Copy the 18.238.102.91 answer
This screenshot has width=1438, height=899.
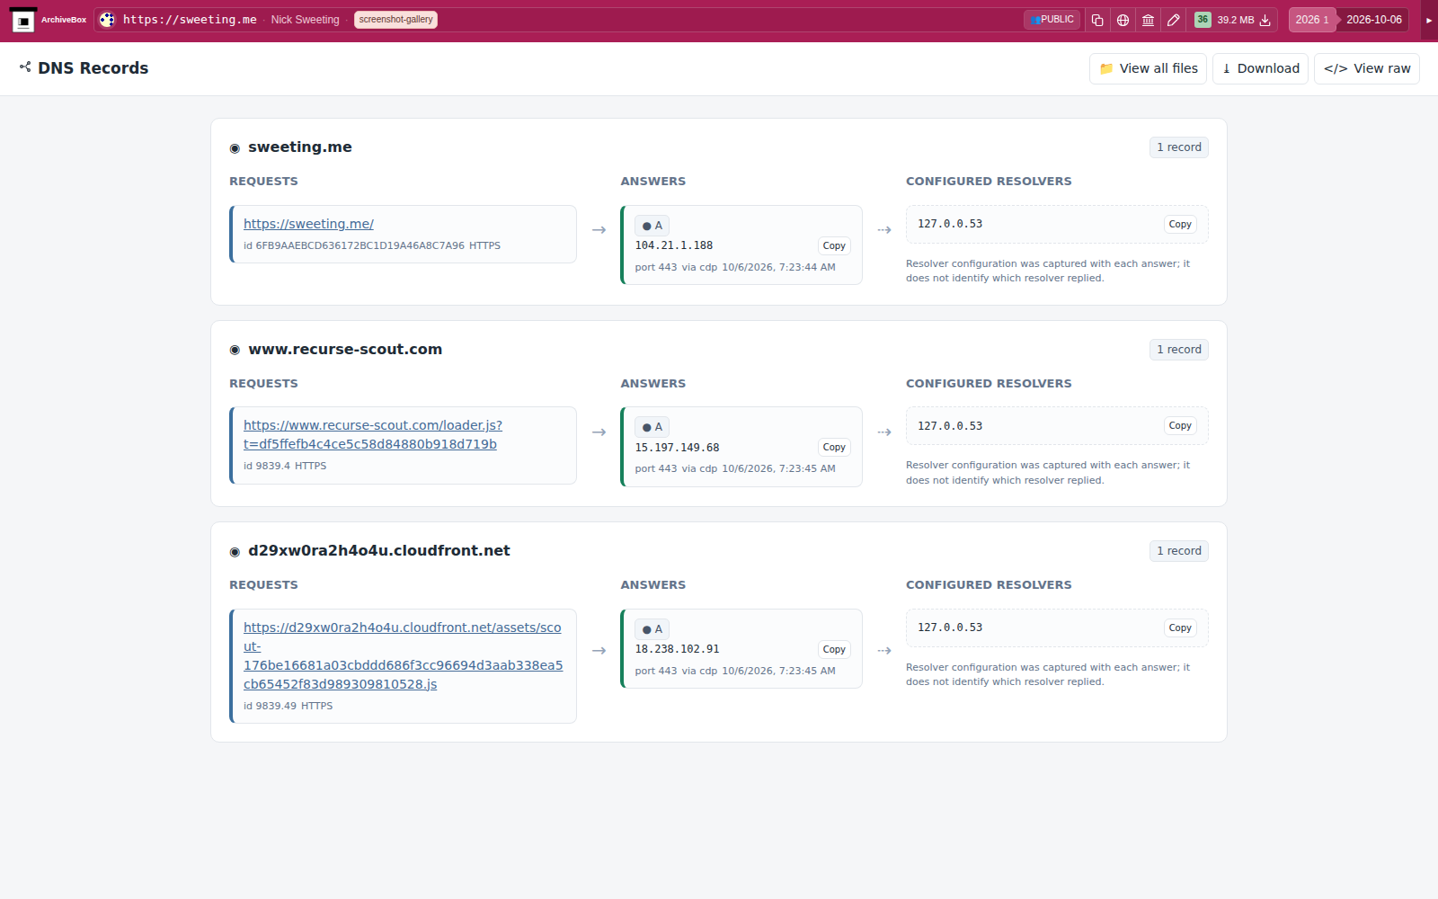click(x=834, y=649)
